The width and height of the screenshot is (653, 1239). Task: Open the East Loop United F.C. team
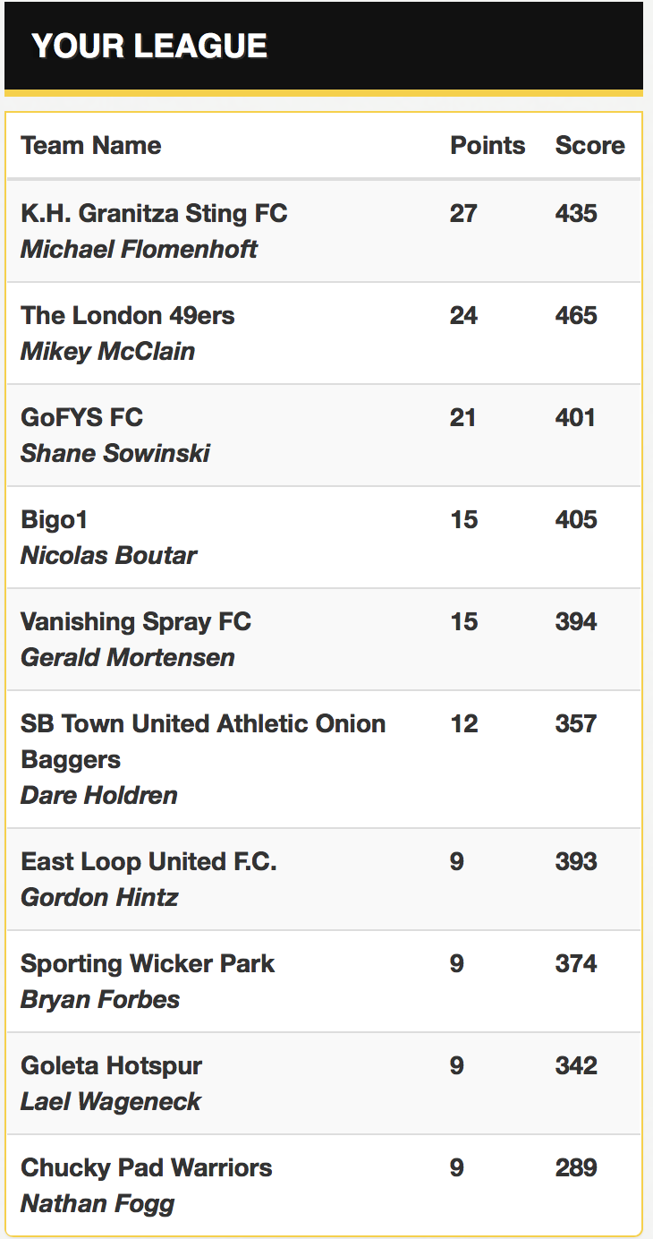coord(148,862)
